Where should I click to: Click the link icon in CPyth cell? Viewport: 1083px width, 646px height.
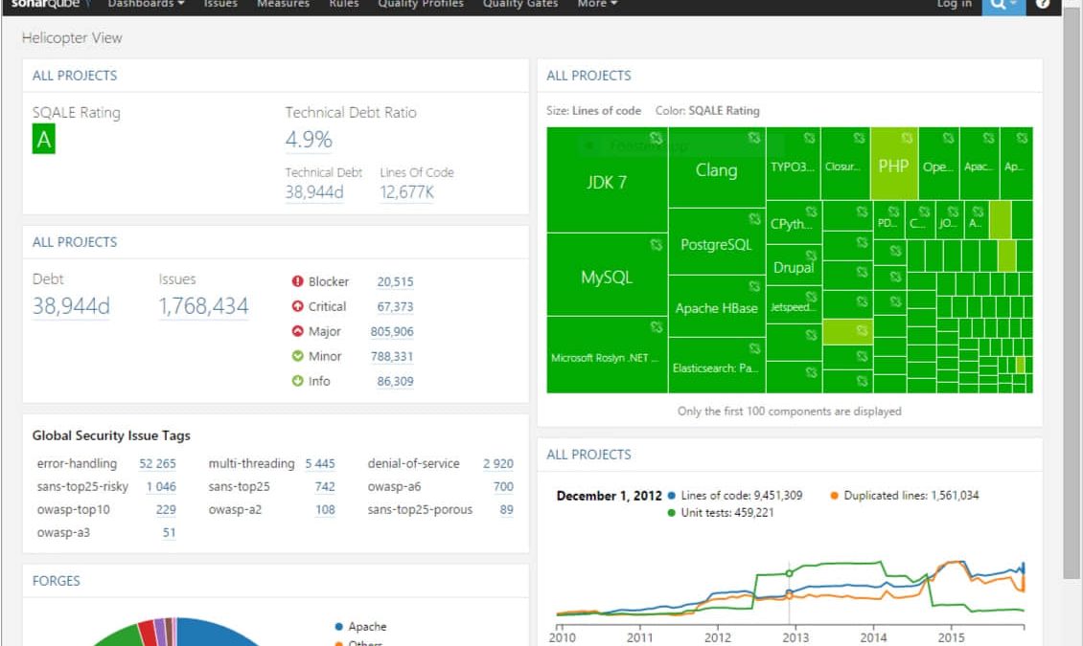click(811, 212)
